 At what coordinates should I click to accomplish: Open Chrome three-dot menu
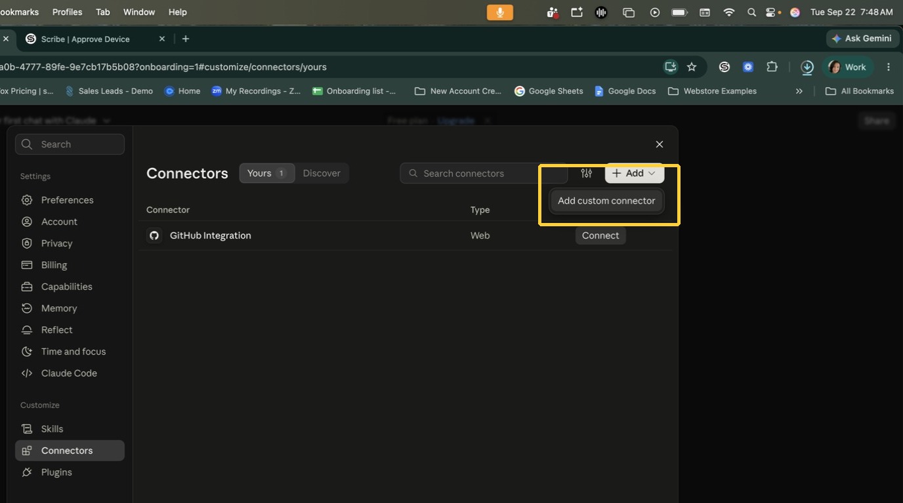click(889, 67)
